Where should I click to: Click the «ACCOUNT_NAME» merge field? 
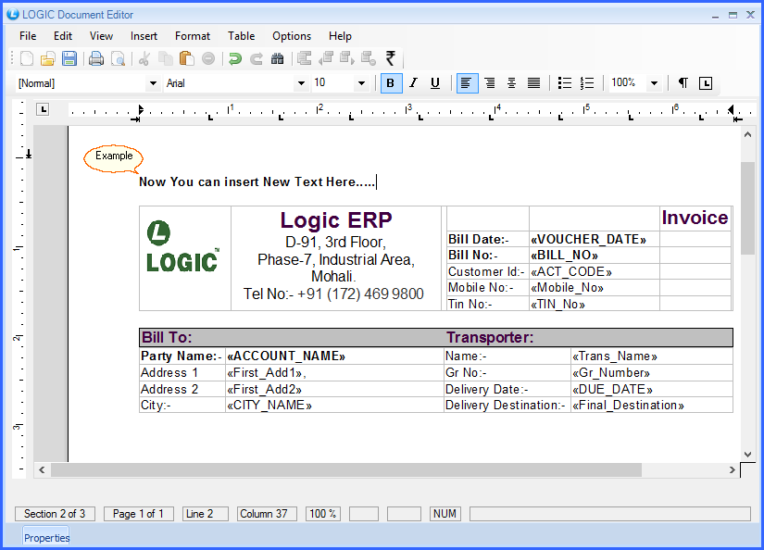point(286,356)
